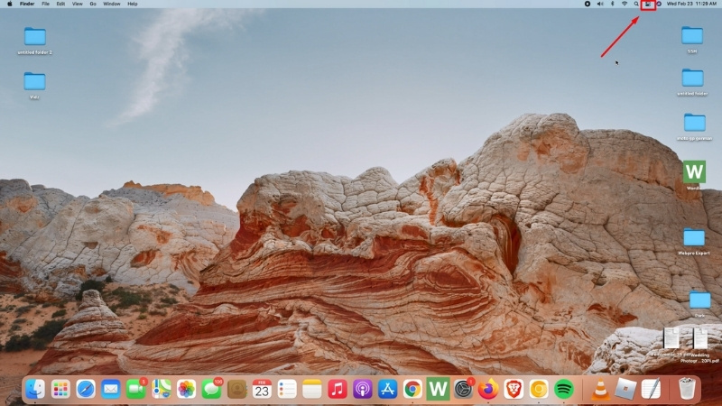Click the date and time Wed Feb 23

click(691, 4)
